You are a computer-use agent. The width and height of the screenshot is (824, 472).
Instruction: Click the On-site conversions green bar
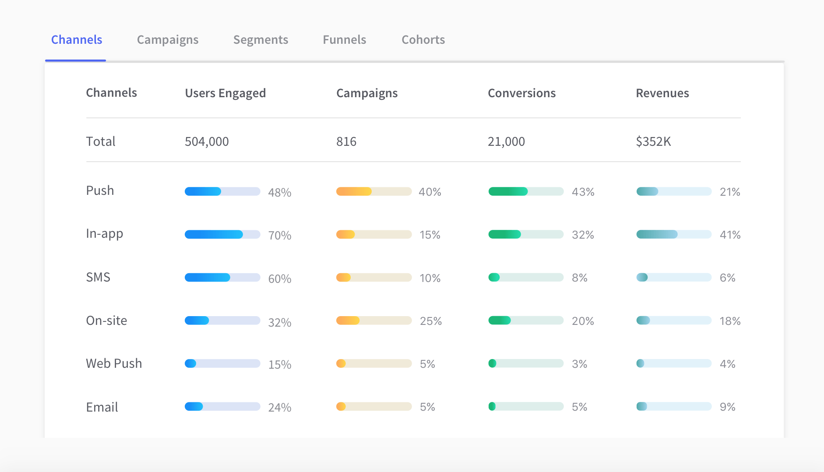[525, 321]
